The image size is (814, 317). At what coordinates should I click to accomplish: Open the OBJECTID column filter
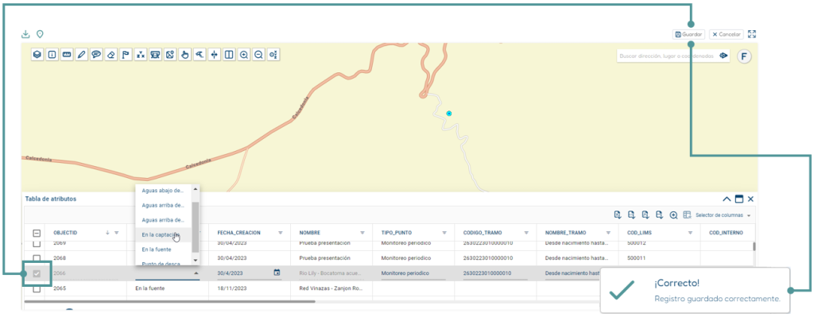pyautogui.click(x=117, y=233)
